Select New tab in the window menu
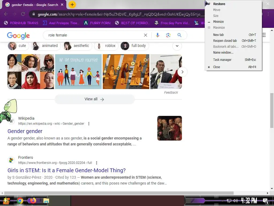This screenshot has width=274, height=206. 233,35
